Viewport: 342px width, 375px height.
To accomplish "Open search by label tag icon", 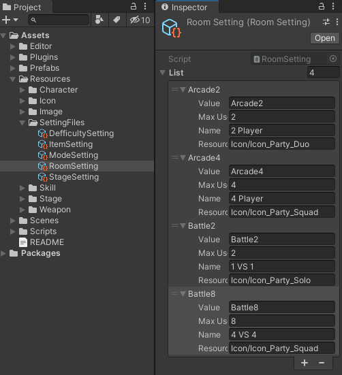I will tap(116, 20).
